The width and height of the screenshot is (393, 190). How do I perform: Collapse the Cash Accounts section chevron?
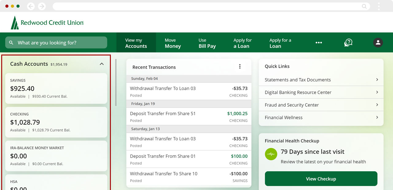pyautogui.click(x=102, y=64)
